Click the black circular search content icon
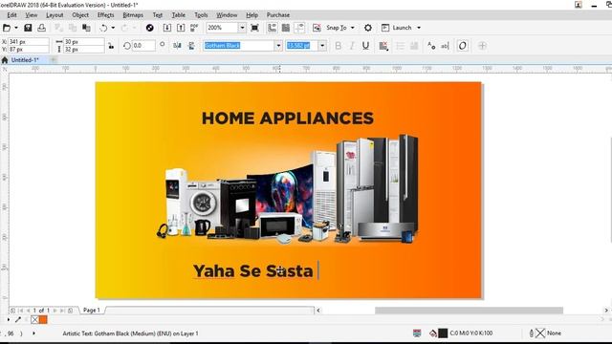Viewport: 612px width, 344px height. 149,28
